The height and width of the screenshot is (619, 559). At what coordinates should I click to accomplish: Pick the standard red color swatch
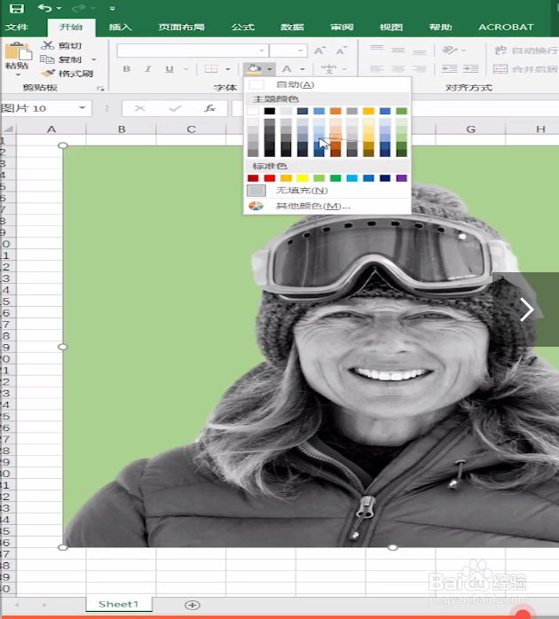click(x=270, y=178)
